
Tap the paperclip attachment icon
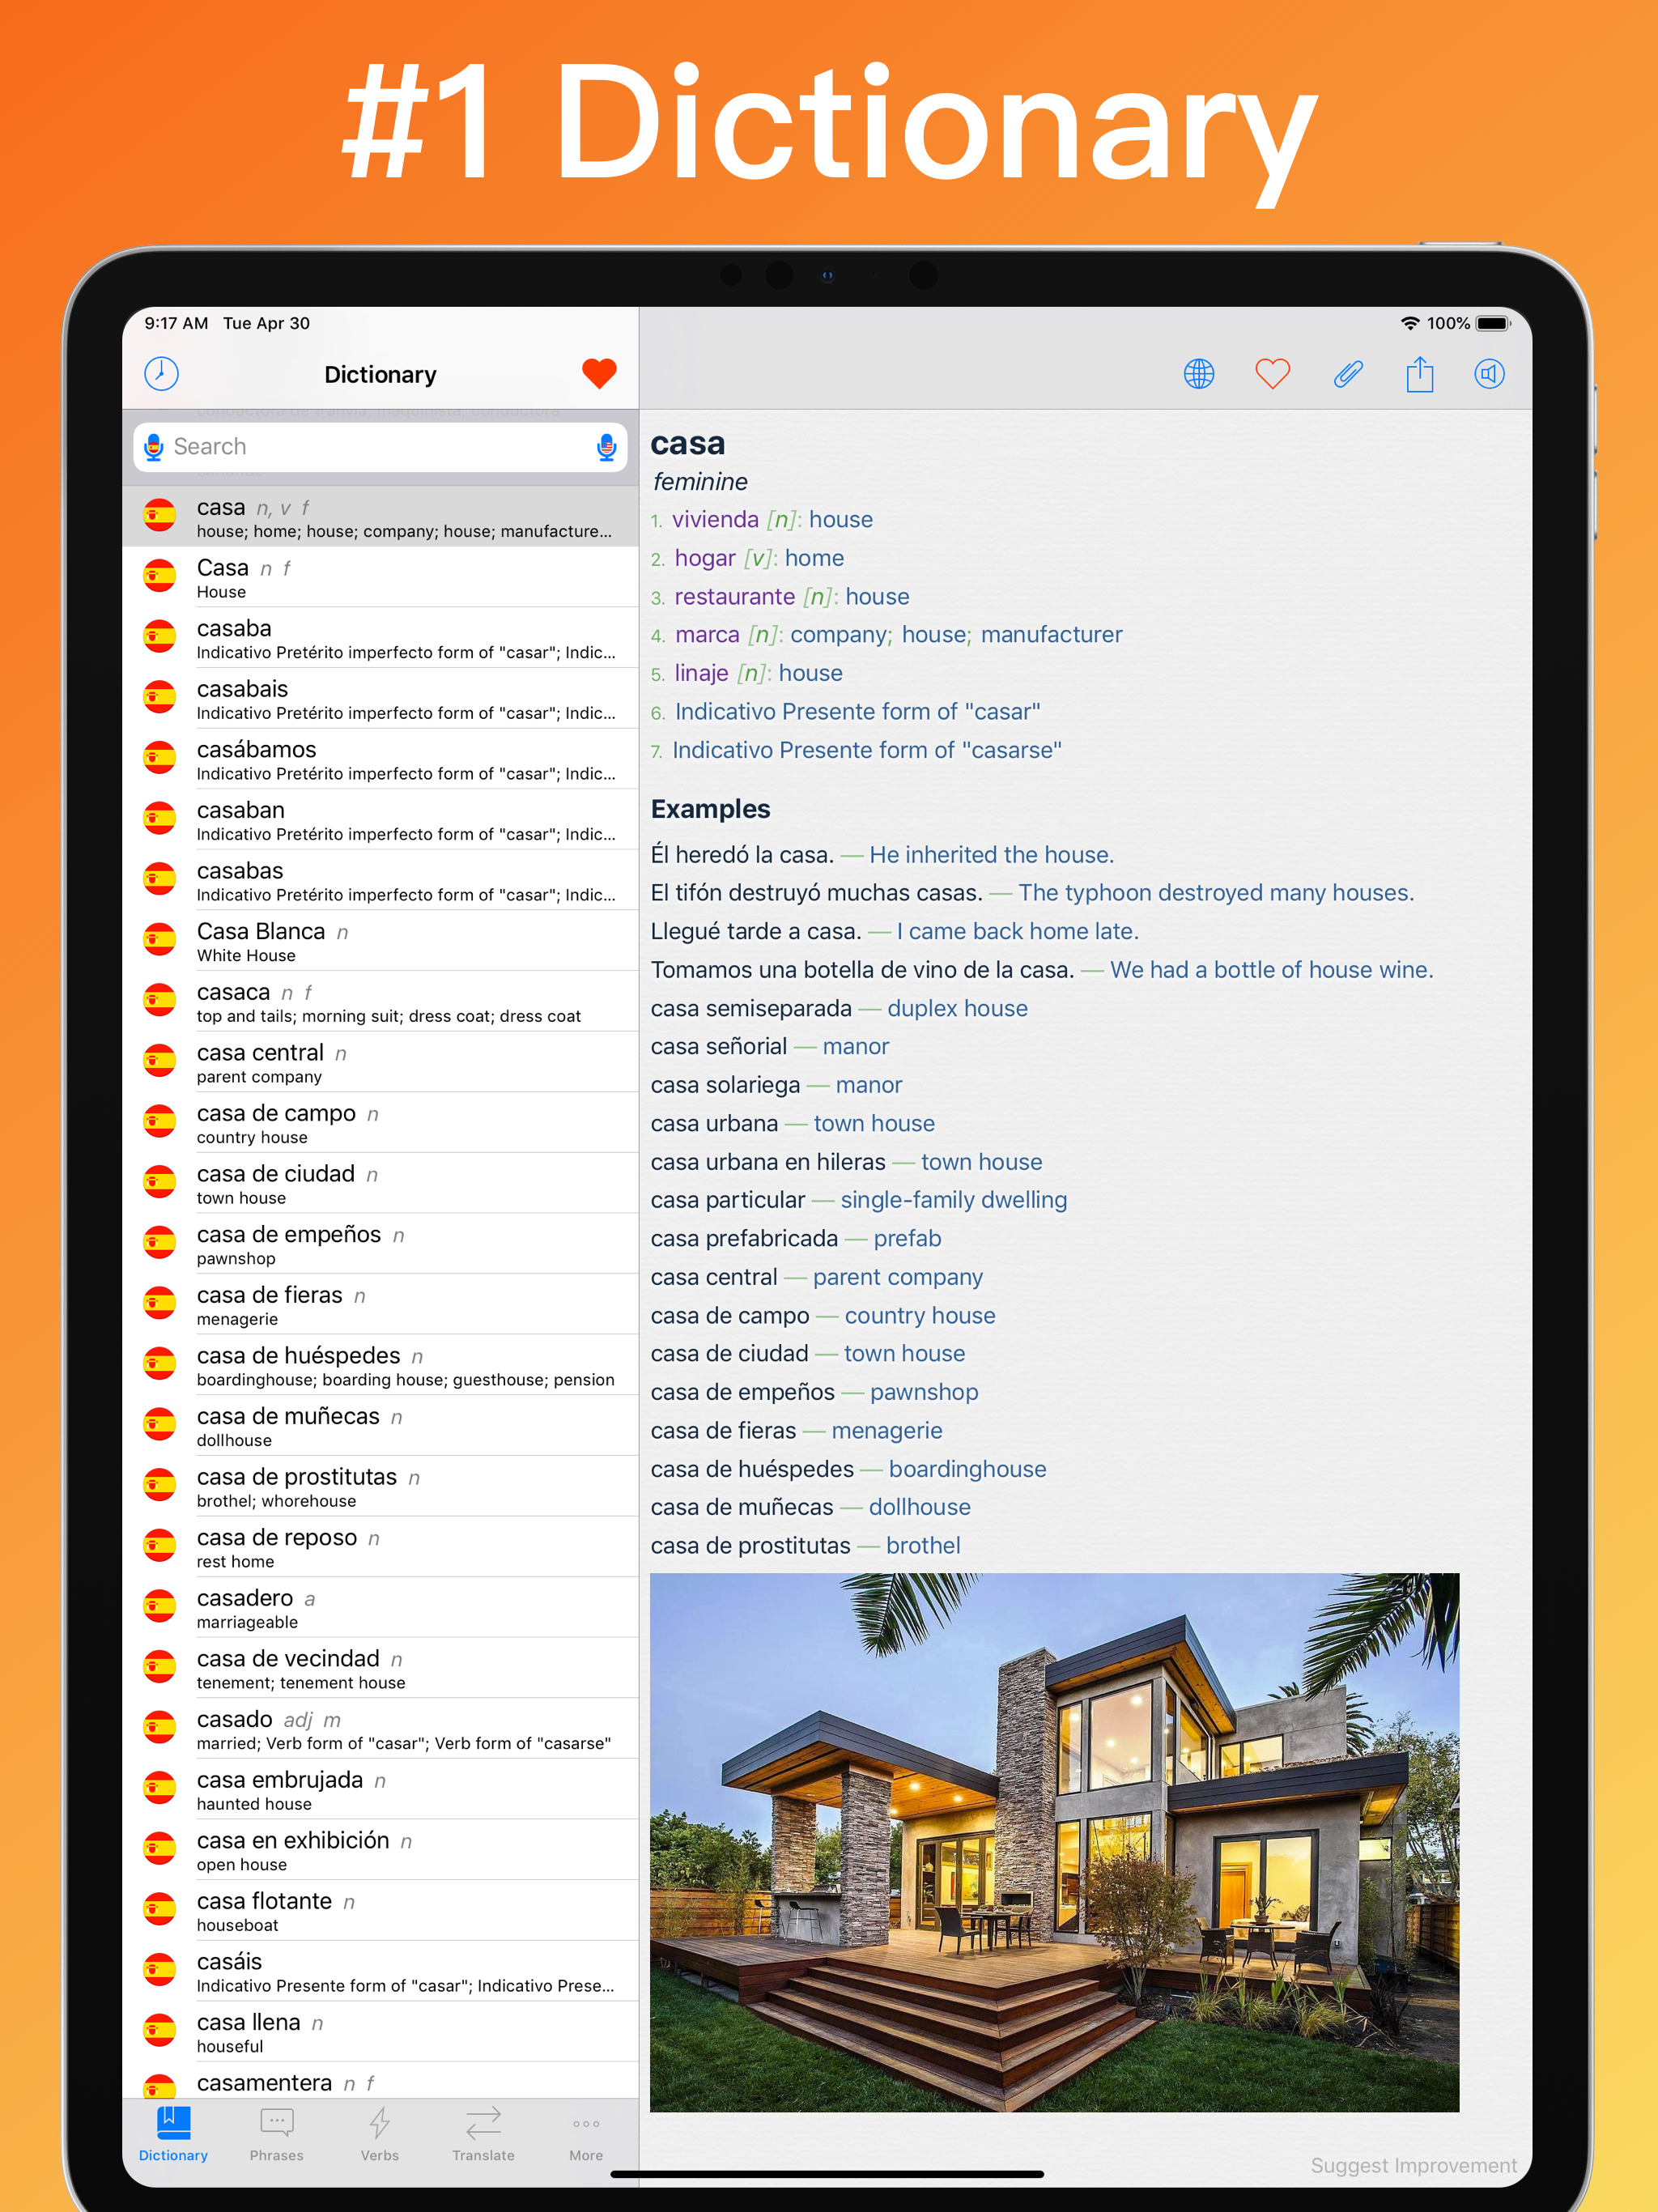pos(1347,374)
